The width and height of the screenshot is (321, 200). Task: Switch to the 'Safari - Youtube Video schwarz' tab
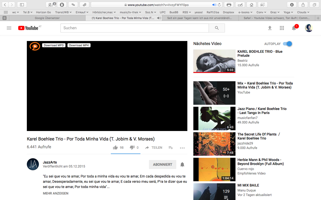click(277, 18)
